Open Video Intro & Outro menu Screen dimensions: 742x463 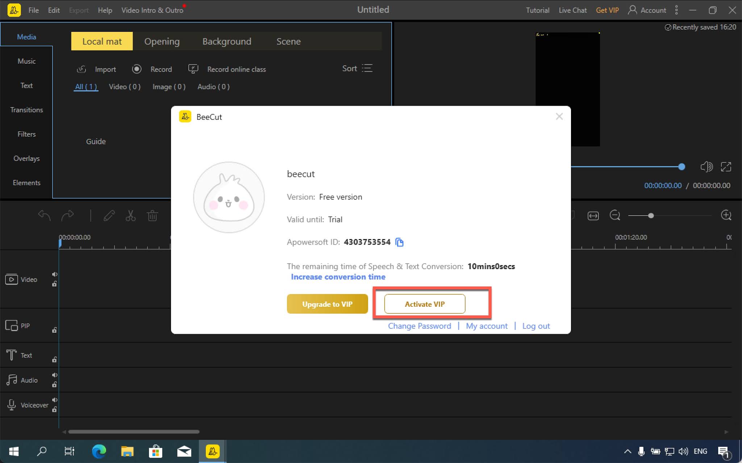[152, 10]
